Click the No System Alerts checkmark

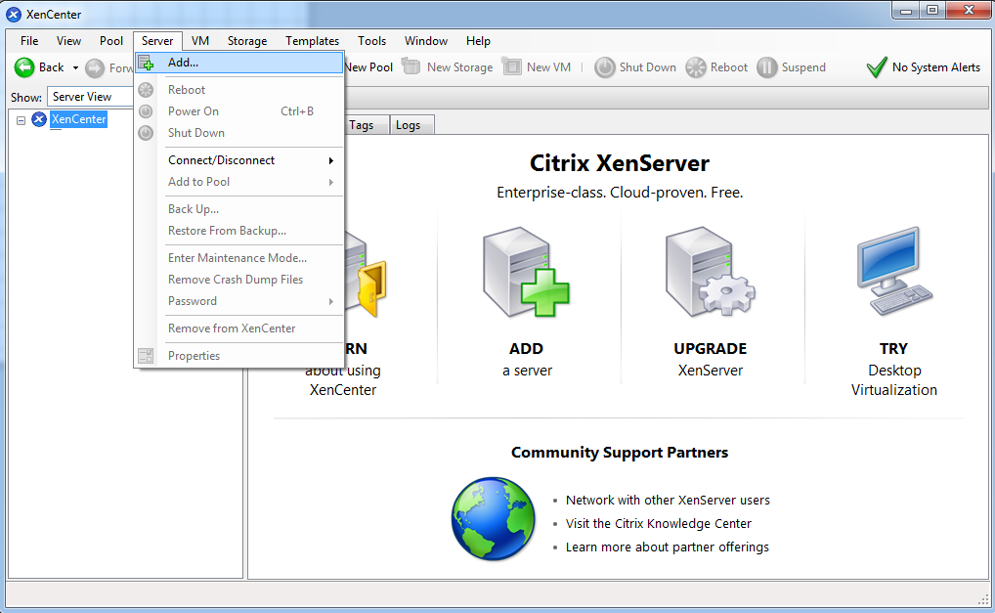point(877,67)
